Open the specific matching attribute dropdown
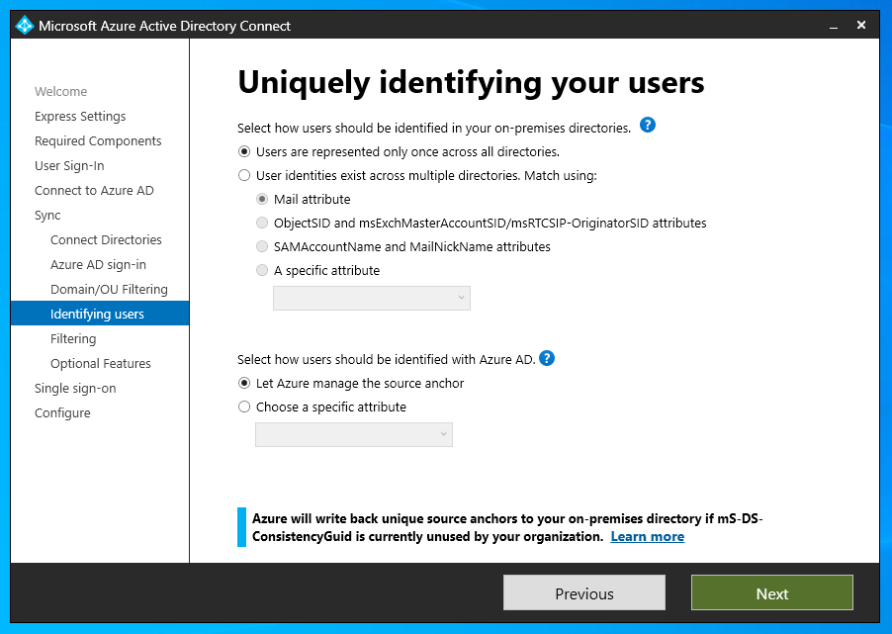Image resolution: width=892 pixels, height=634 pixels. tap(372, 299)
